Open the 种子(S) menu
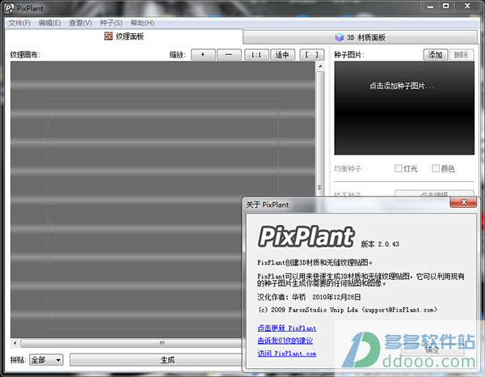The image size is (485, 377). [111, 23]
